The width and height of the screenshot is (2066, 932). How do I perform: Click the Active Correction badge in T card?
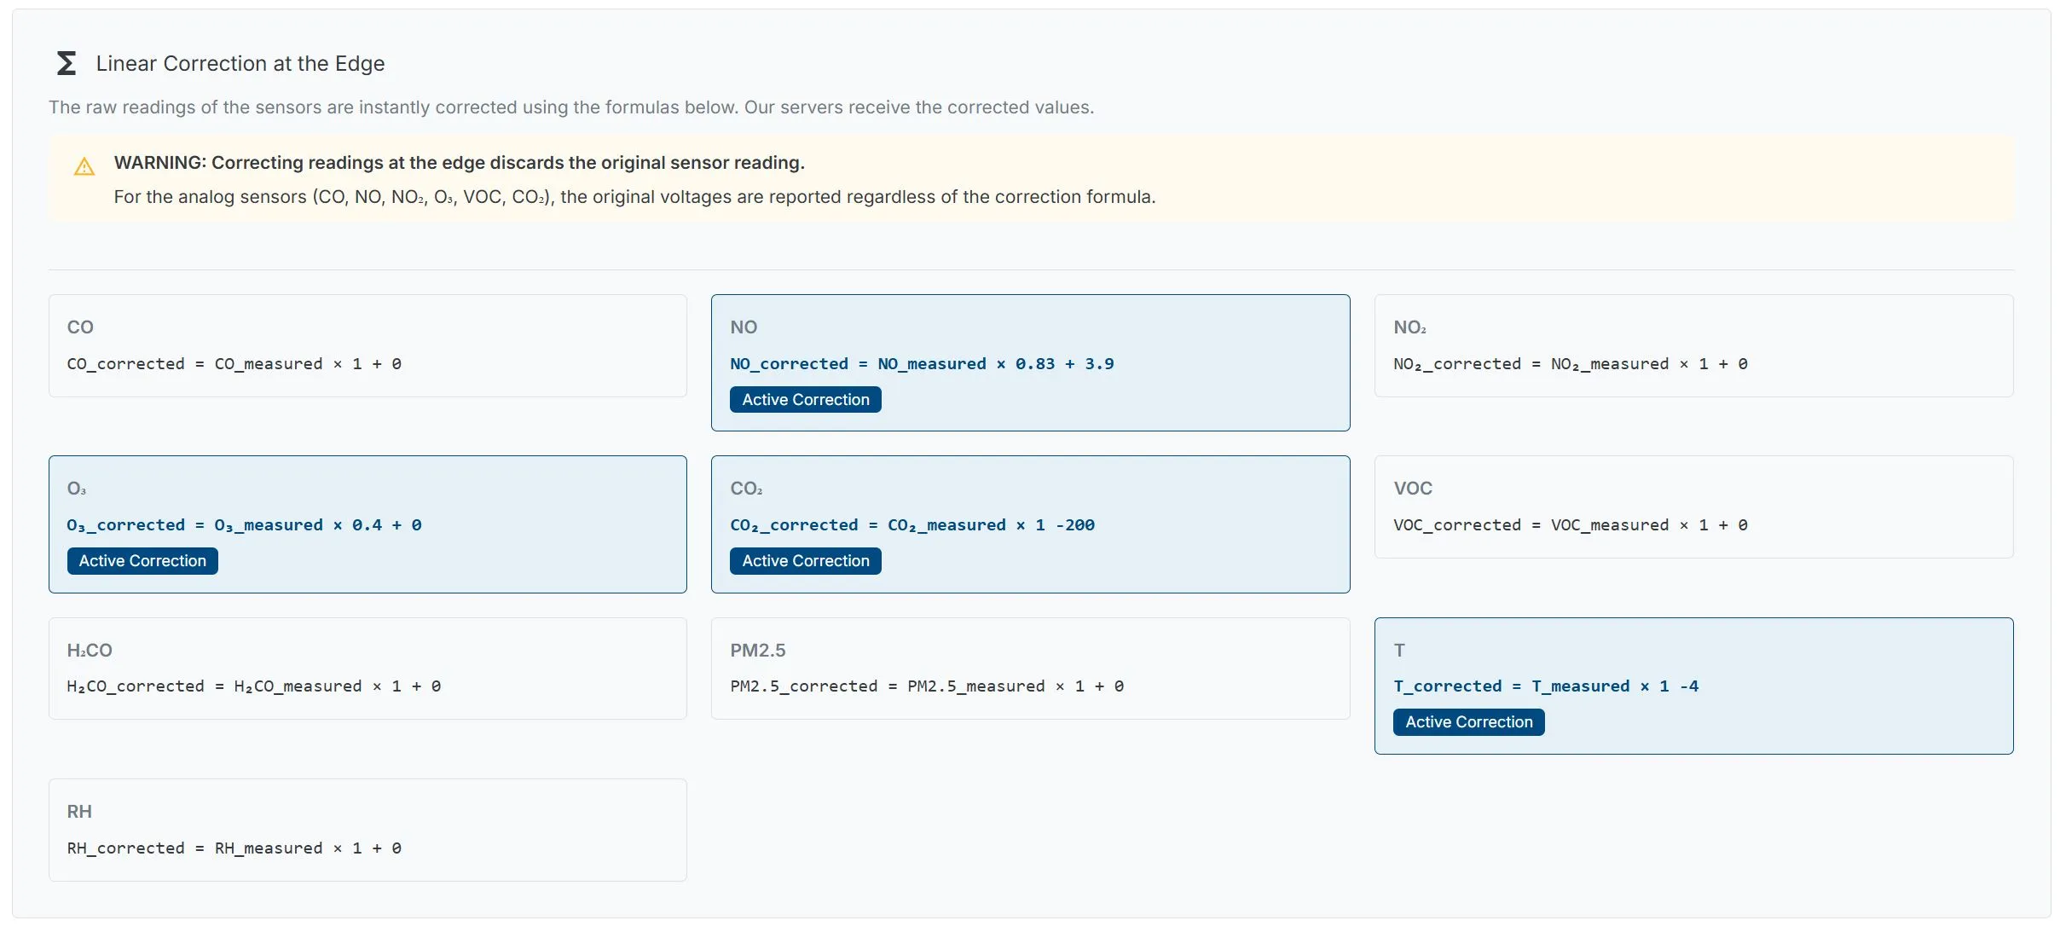pyautogui.click(x=1468, y=722)
